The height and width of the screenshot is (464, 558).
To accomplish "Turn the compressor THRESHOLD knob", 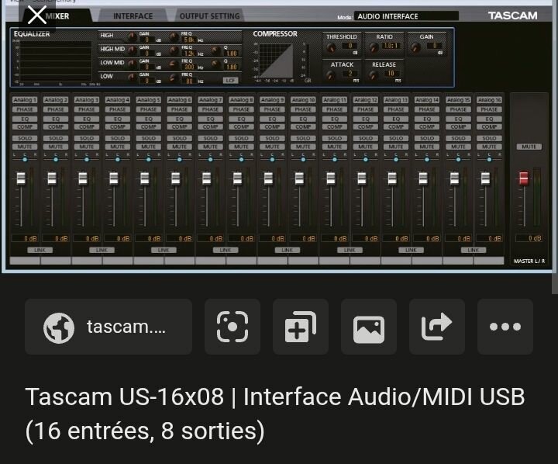I will click(331, 47).
